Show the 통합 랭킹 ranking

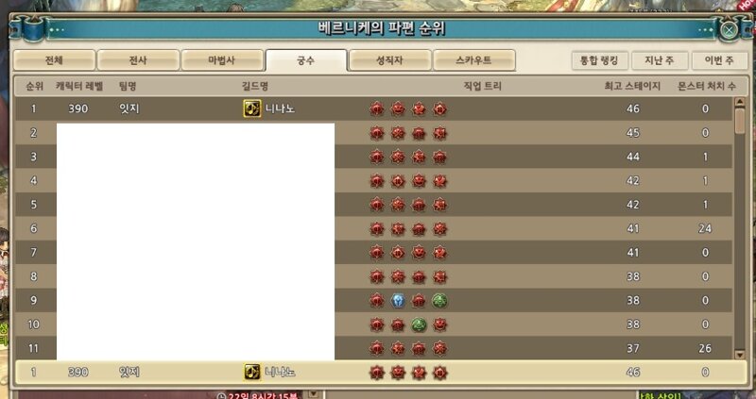coord(599,60)
